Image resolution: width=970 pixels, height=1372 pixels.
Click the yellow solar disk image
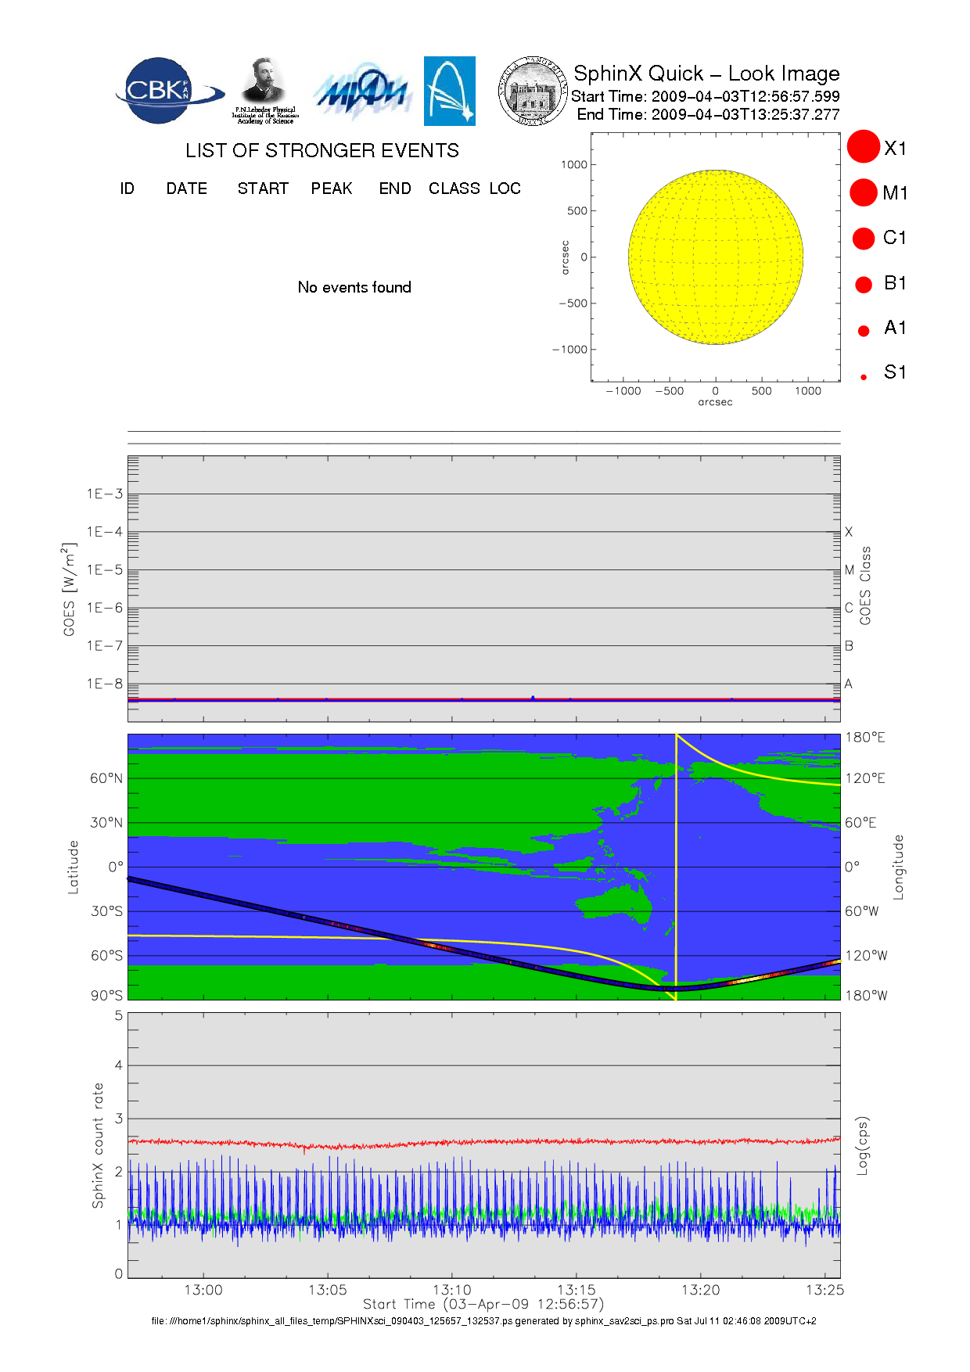coord(715,257)
